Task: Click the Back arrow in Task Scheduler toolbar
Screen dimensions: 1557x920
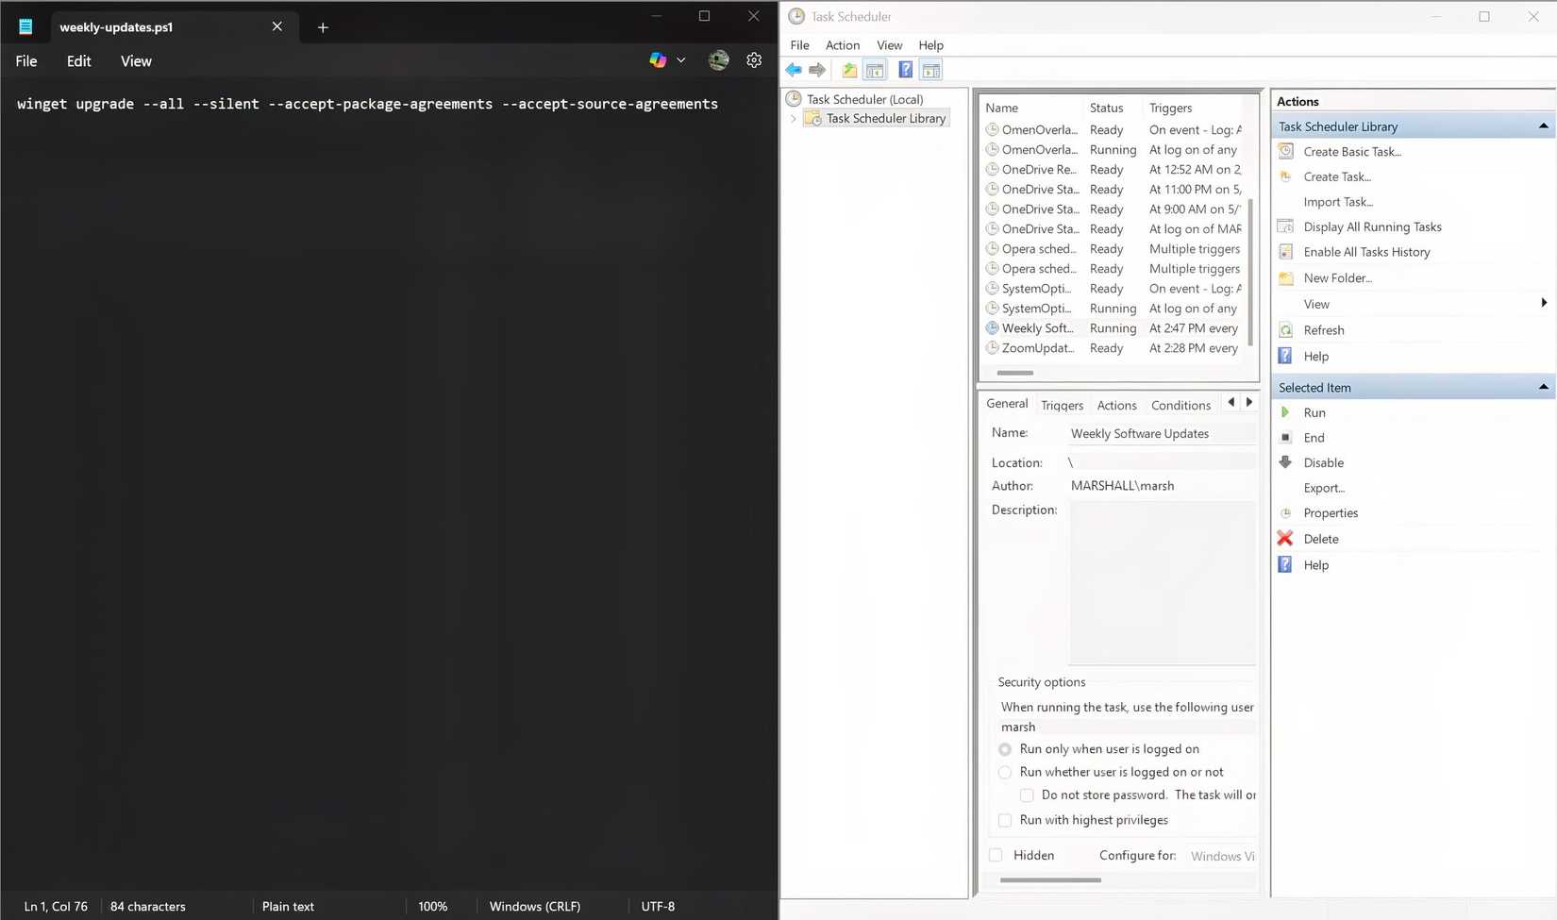Action: point(794,70)
